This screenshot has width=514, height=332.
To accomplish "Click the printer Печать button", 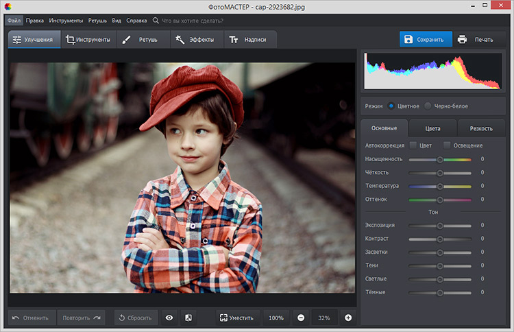I will 475,39.
